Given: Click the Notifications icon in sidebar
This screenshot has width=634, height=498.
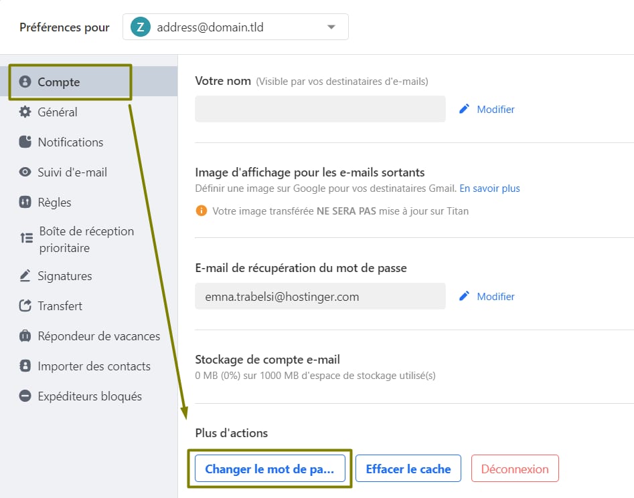Looking at the screenshot, I should pyautogui.click(x=25, y=142).
